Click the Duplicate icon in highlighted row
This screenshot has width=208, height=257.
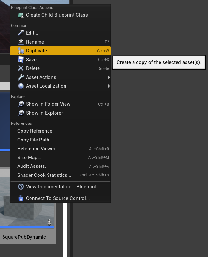pyautogui.click(x=21, y=51)
